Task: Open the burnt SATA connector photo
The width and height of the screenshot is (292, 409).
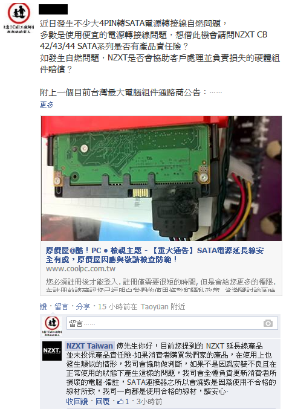Action: click(x=161, y=178)
